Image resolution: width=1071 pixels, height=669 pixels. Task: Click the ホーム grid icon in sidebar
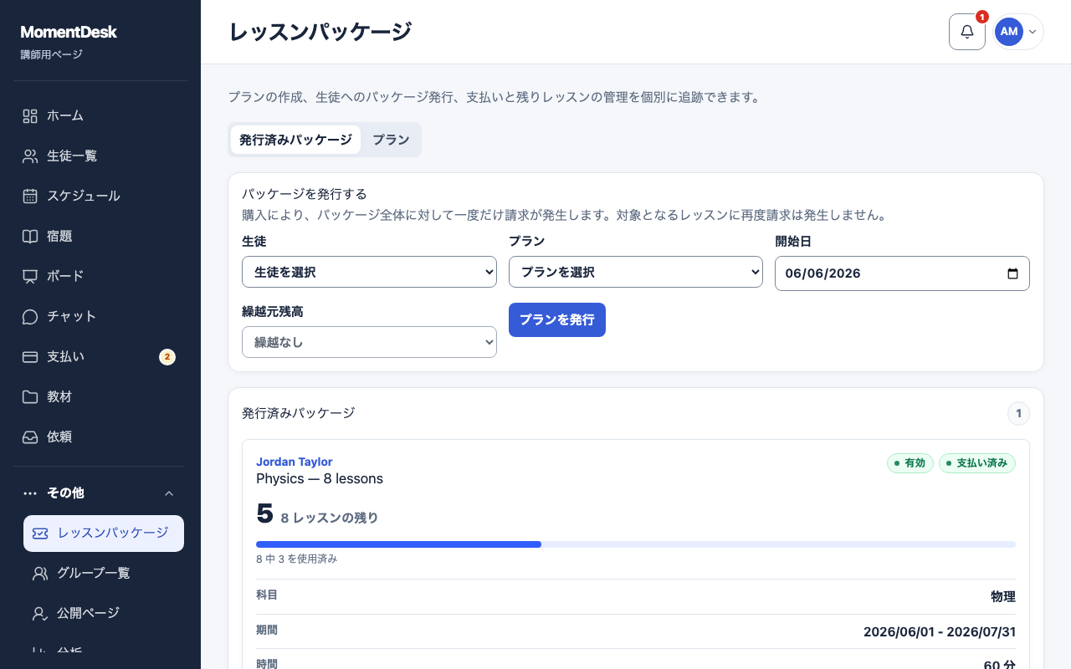click(30, 115)
